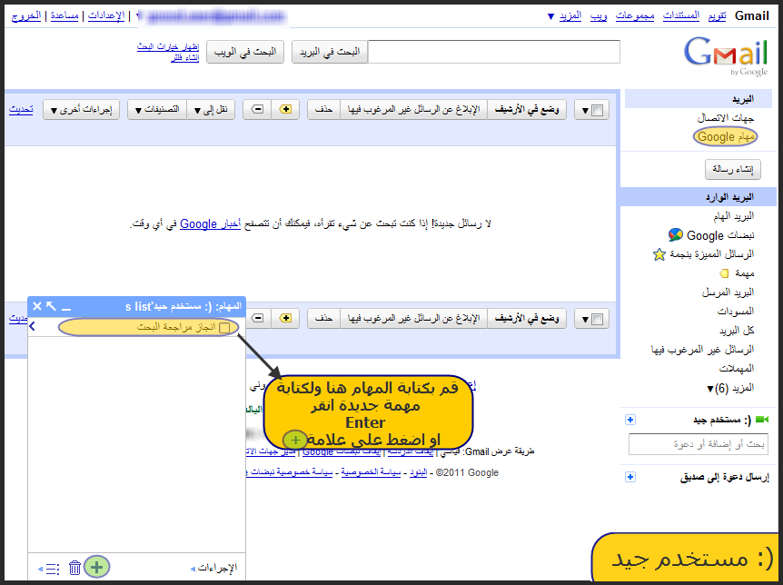783x585 pixels.
Task: Open جهات الاتصال contacts link
Action: click(x=726, y=118)
